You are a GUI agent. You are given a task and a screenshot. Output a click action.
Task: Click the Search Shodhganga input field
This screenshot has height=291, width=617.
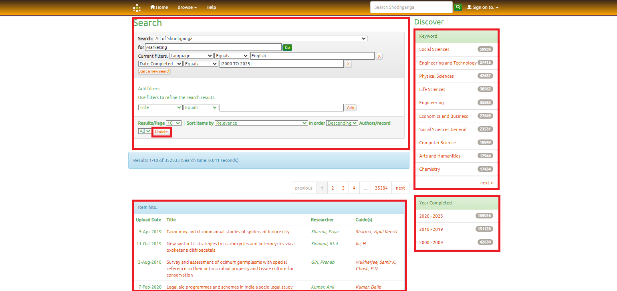pos(411,7)
